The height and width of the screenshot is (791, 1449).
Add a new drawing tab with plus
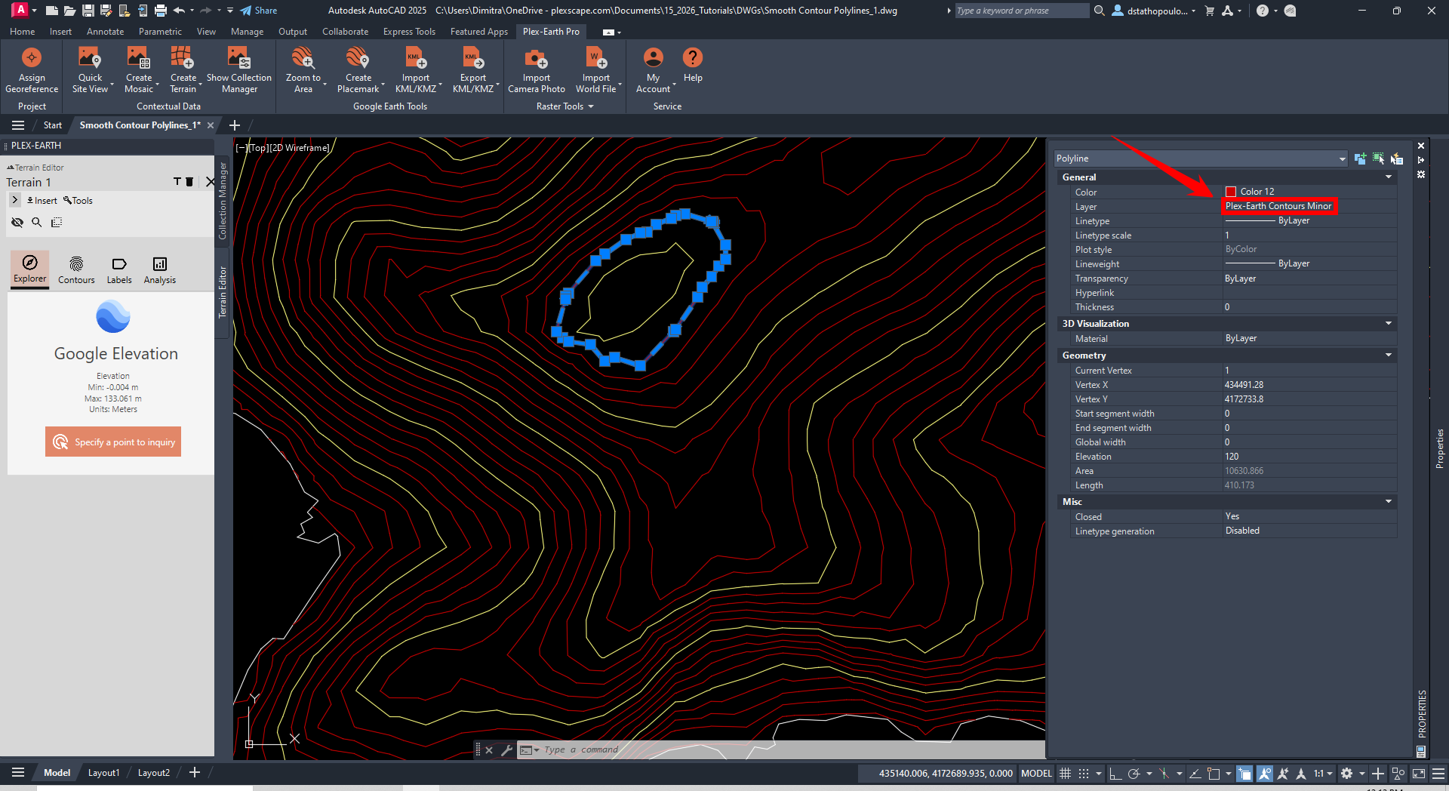[234, 125]
